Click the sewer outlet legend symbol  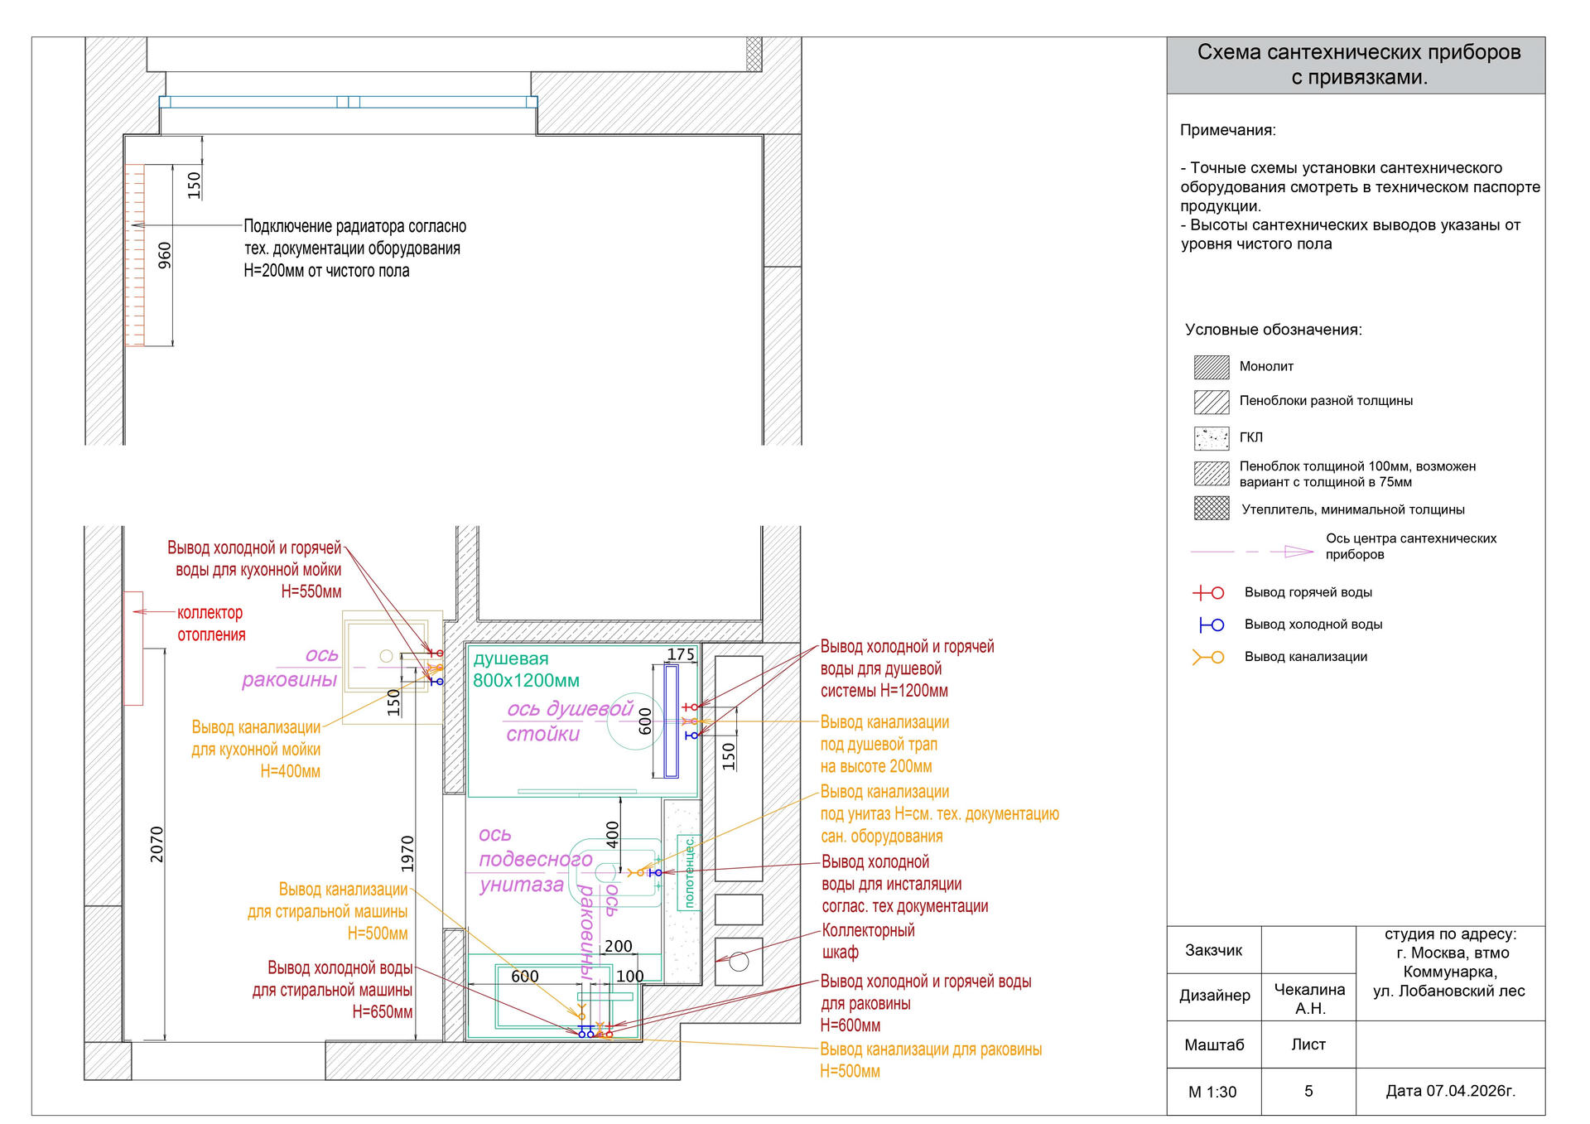pos(1208,658)
